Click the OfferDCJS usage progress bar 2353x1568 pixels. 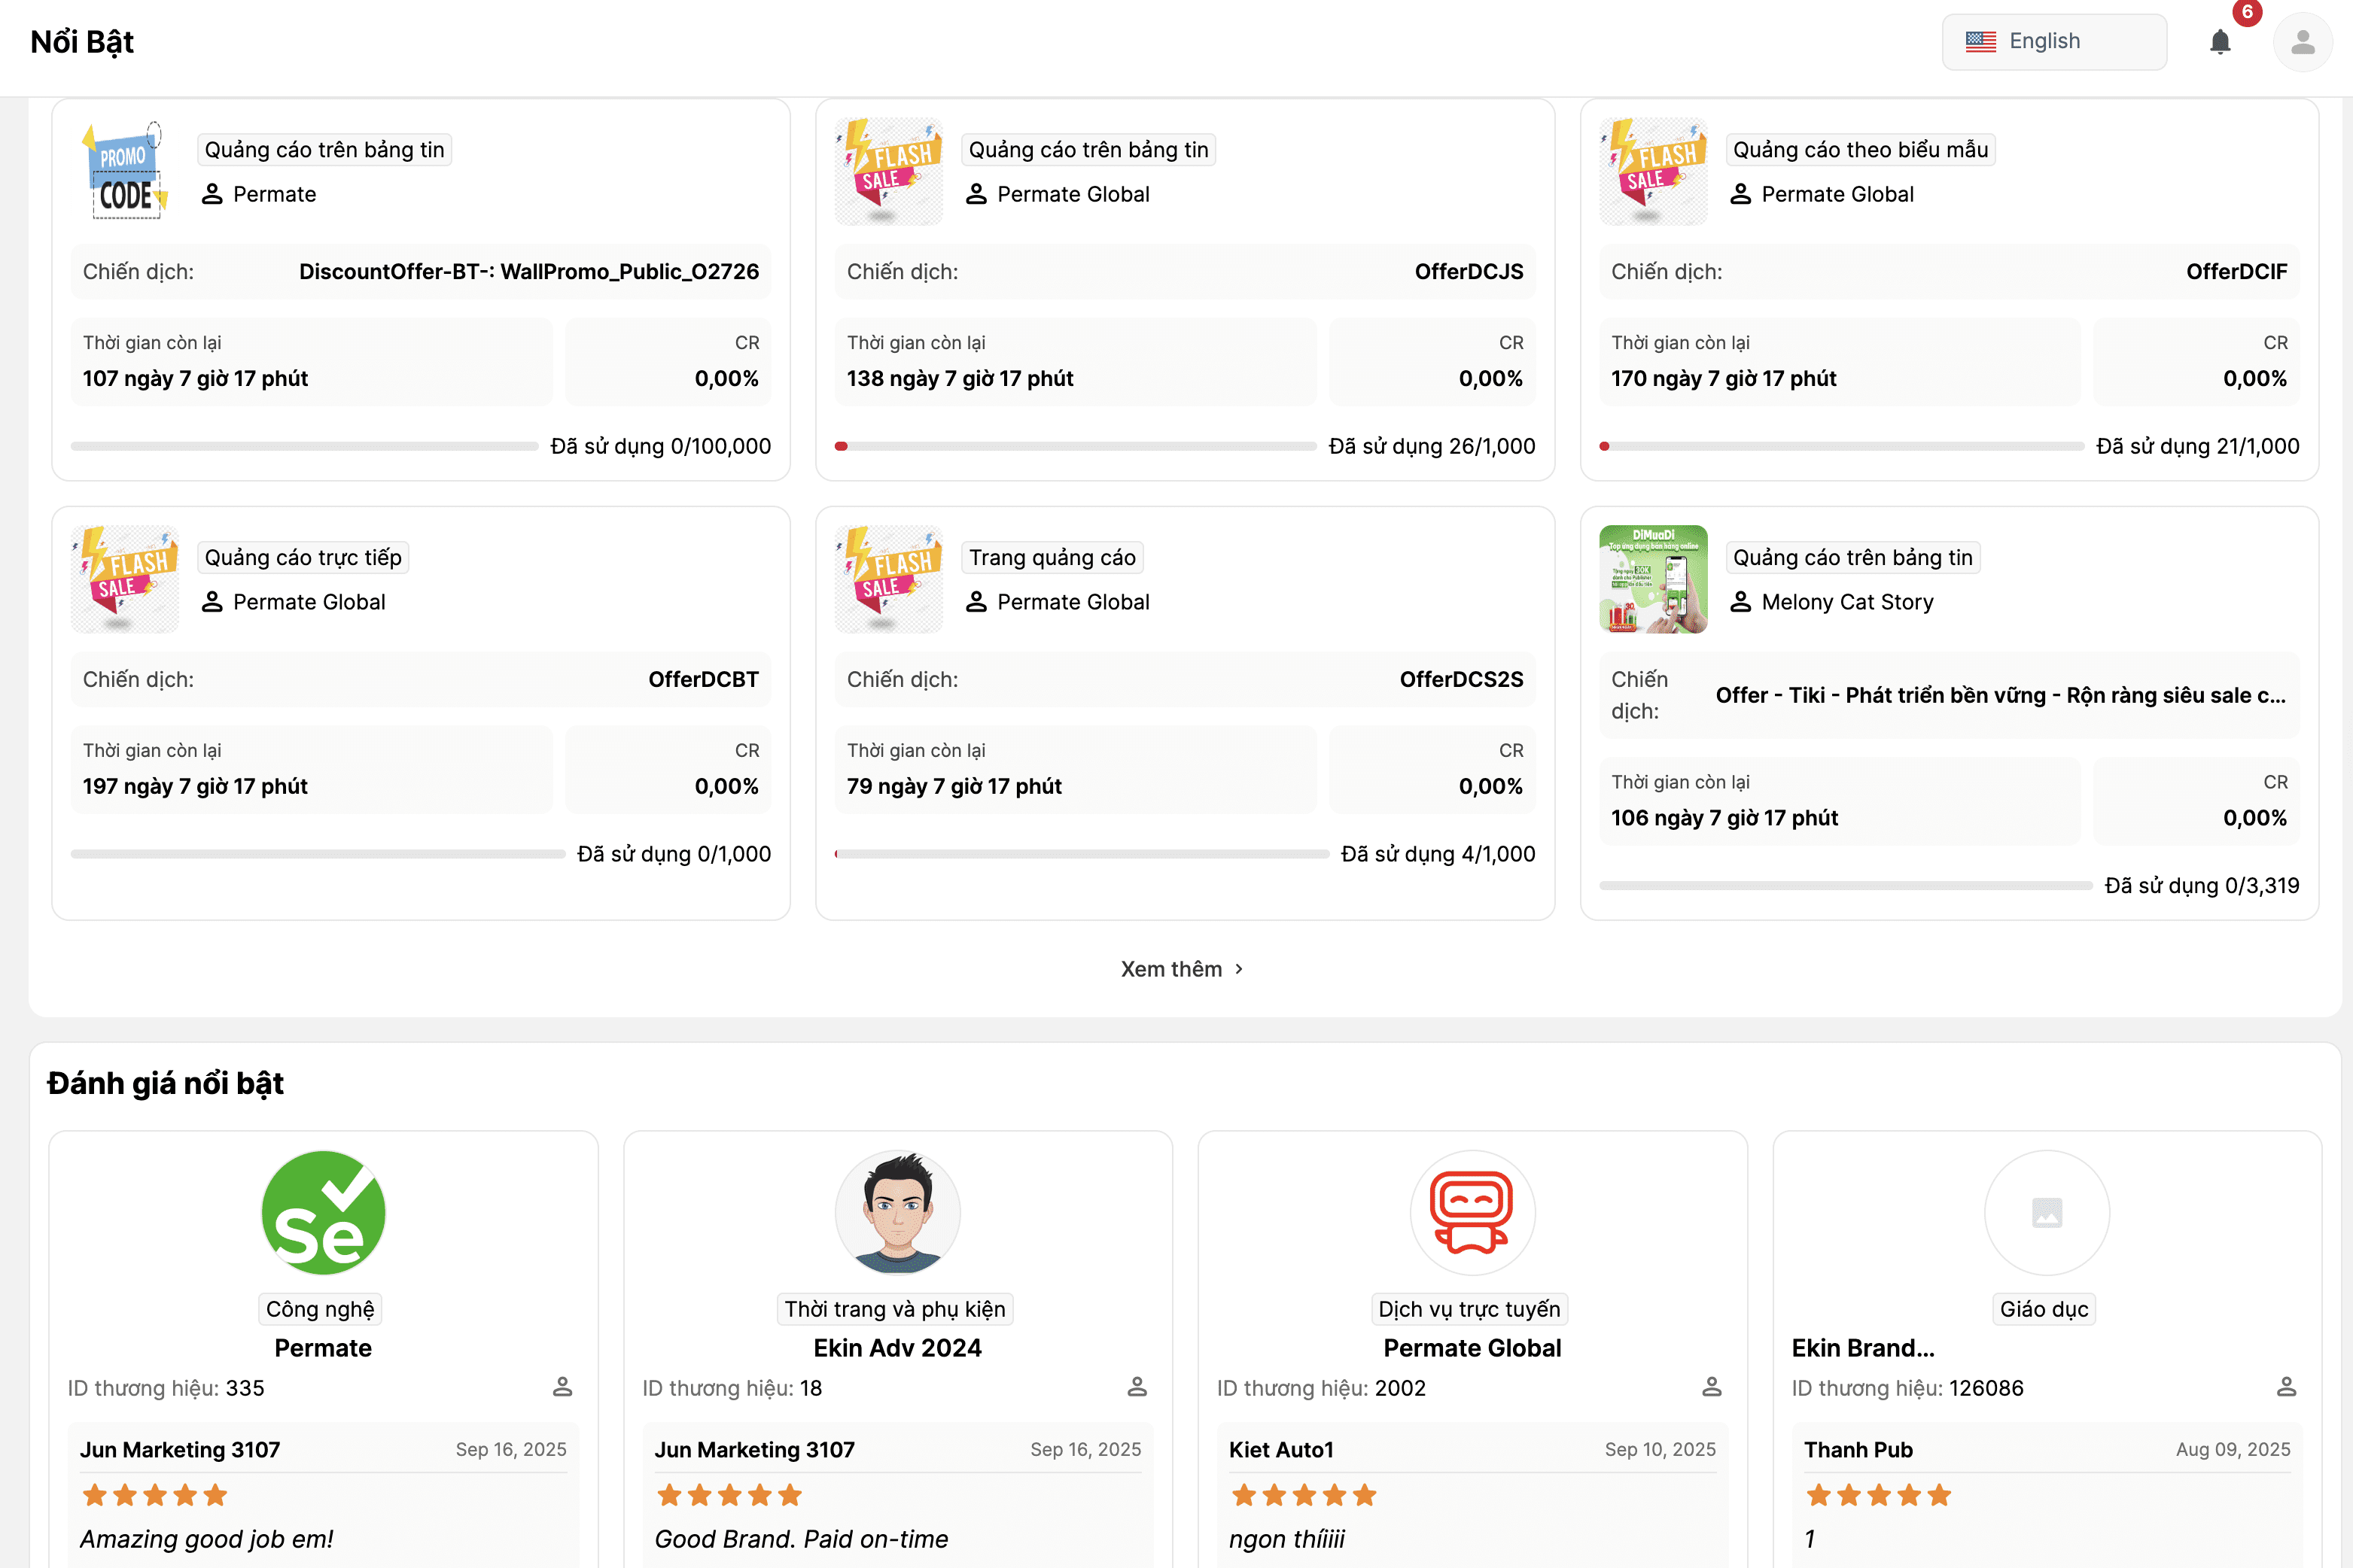(1076, 446)
